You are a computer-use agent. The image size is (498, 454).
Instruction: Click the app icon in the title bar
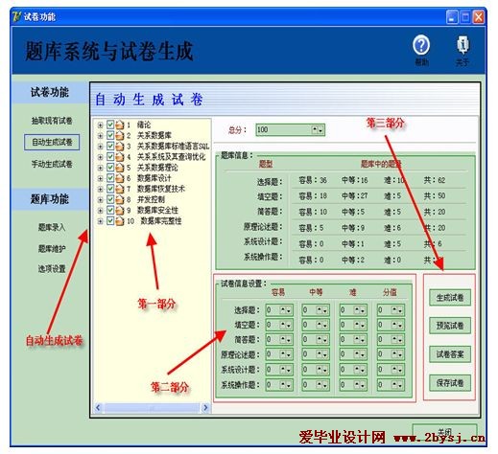[16, 16]
